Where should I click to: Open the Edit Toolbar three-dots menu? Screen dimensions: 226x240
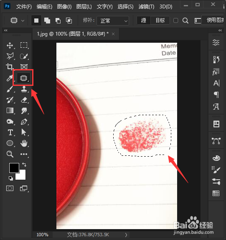(x=24, y=154)
